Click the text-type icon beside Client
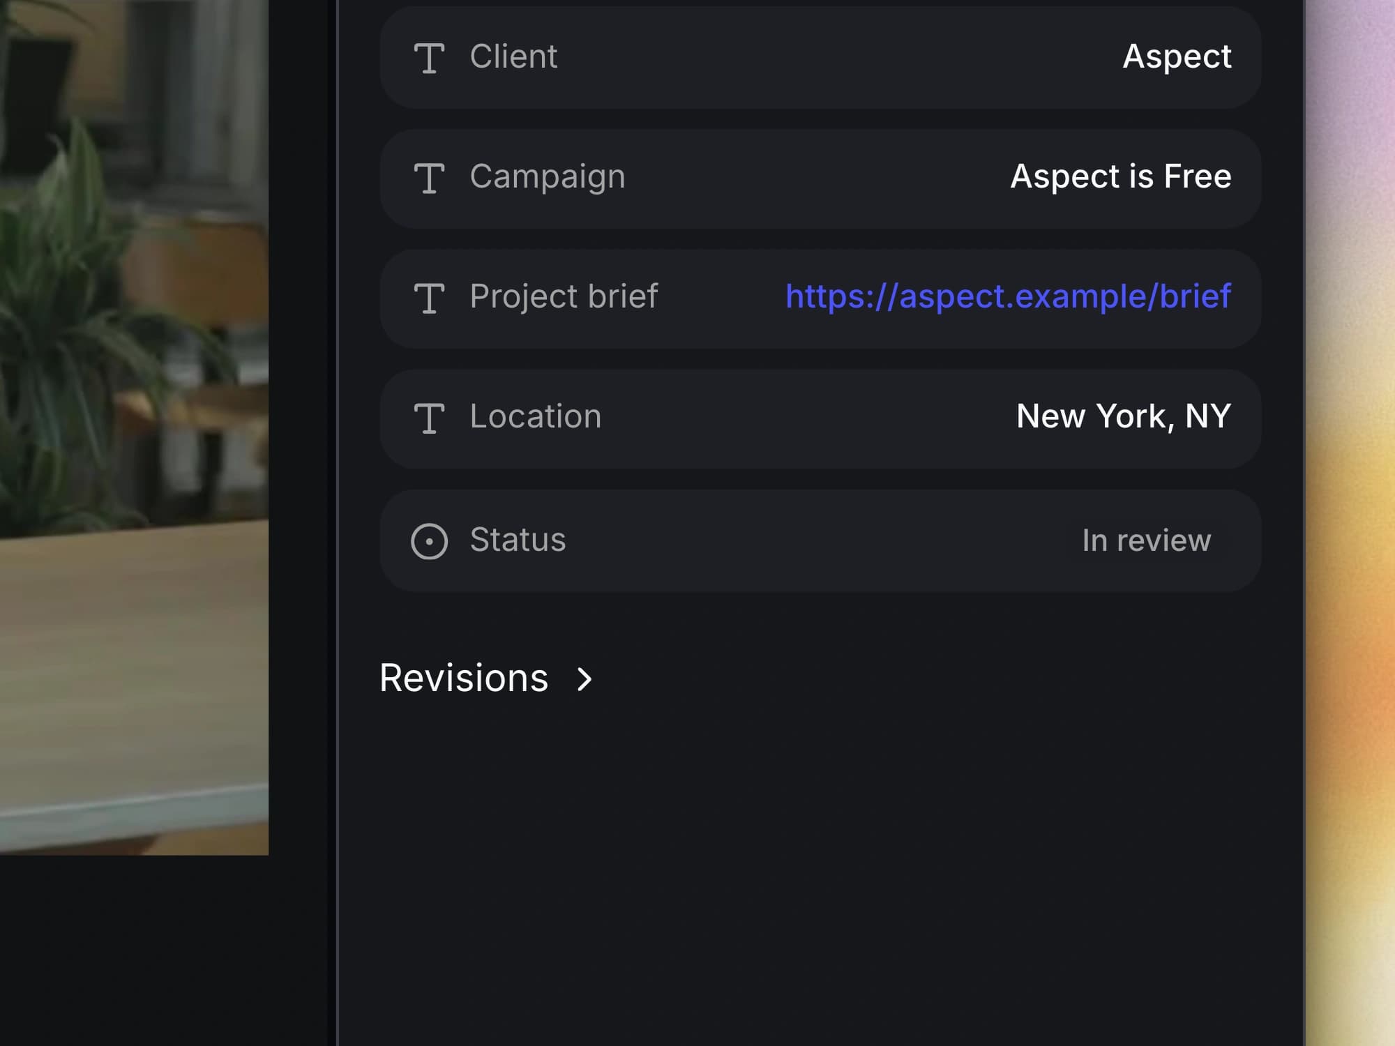The height and width of the screenshot is (1046, 1395). pyautogui.click(x=429, y=58)
